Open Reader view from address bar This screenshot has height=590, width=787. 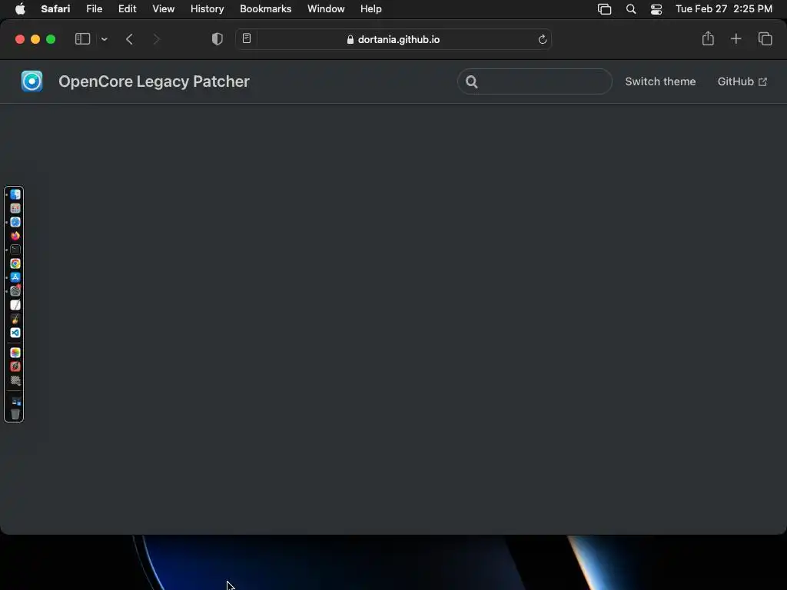coord(247,38)
